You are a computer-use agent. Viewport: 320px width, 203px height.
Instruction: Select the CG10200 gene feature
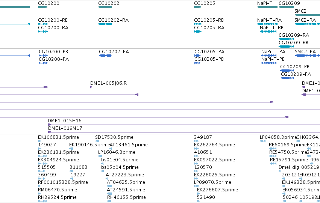43,7
